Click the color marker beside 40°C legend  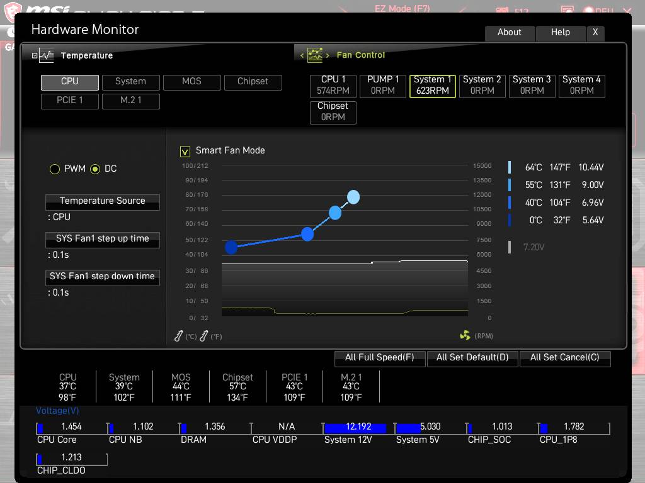tap(510, 203)
